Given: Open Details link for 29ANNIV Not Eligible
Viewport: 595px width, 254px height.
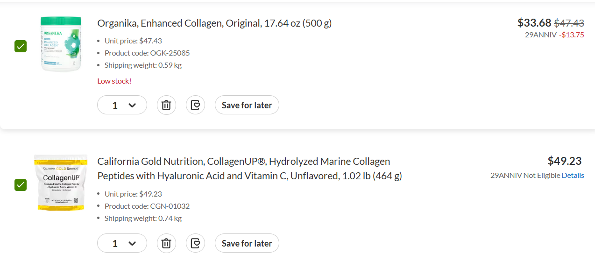Looking at the screenshot, I should tap(573, 176).
